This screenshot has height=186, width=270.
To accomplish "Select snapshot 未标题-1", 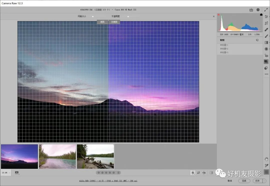I will tap(224, 45).
